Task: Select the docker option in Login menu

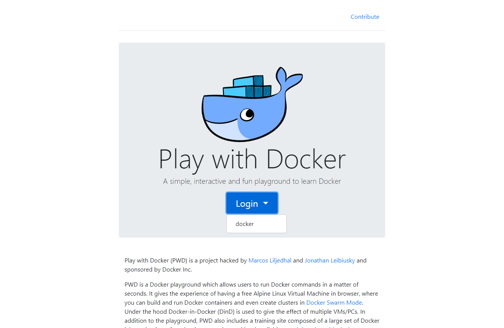Action: (x=245, y=224)
